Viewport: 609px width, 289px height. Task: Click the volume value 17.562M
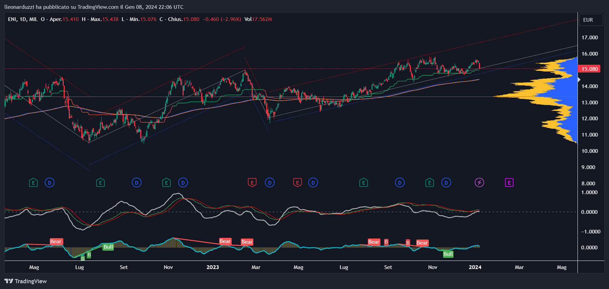point(262,19)
